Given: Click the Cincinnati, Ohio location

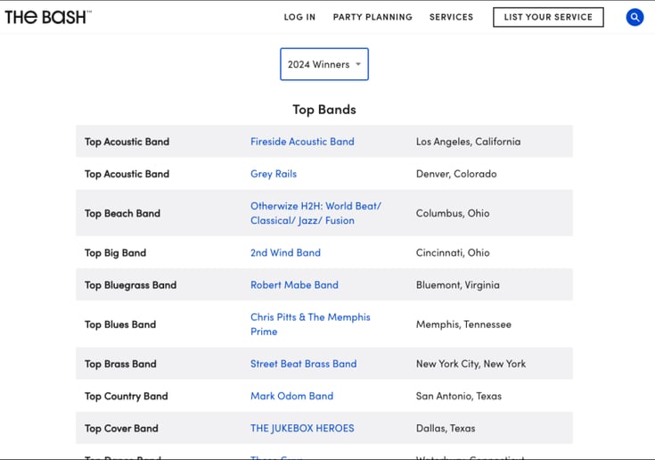Looking at the screenshot, I should point(453,253).
